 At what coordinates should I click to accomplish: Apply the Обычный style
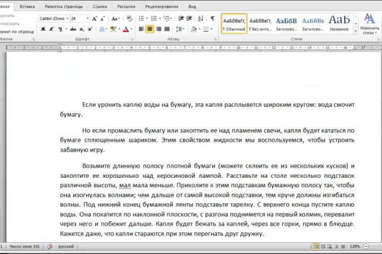(234, 24)
